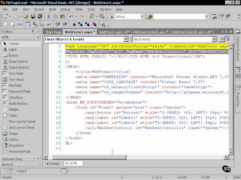This screenshot has height=180, width=241.
Task: Click the New Project toolbar icon
Action: pyautogui.click(x=6, y=16)
